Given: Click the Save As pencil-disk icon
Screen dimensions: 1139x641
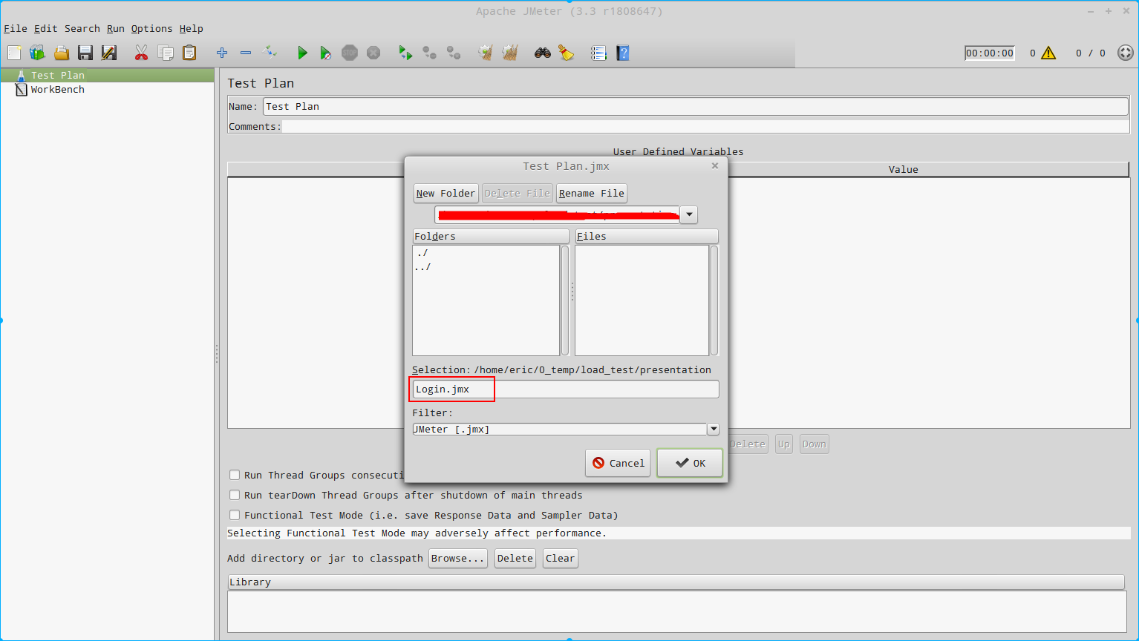Looking at the screenshot, I should click(x=109, y=53).
